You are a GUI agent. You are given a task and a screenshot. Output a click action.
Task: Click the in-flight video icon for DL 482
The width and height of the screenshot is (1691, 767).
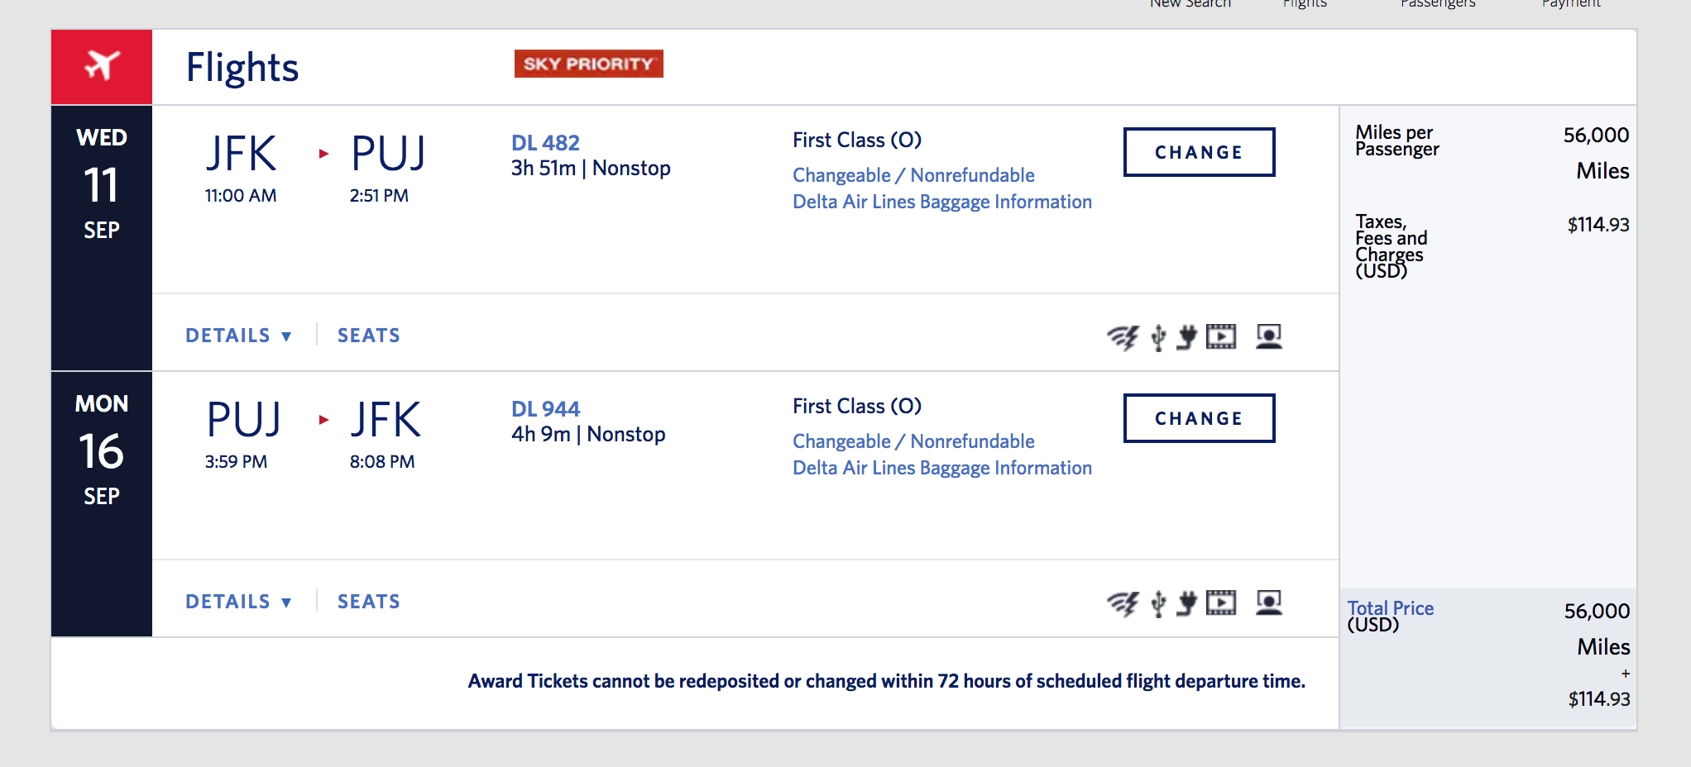pyautogui.click(x=1221, y=336)
